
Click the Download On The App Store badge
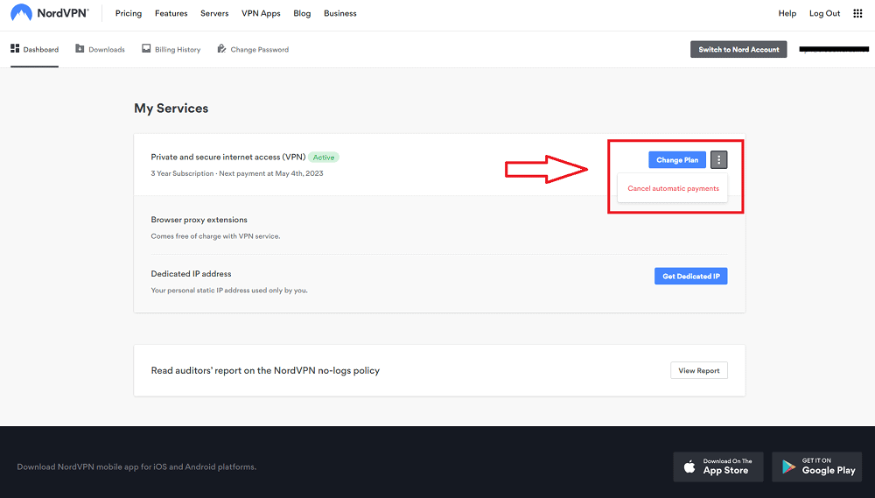tap(718, 466)
